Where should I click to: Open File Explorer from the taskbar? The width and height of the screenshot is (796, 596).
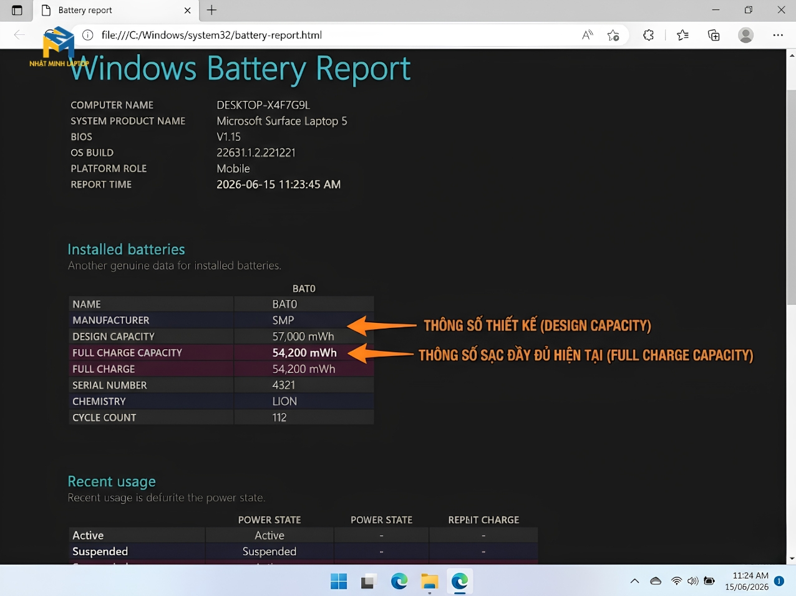[429, 581]
